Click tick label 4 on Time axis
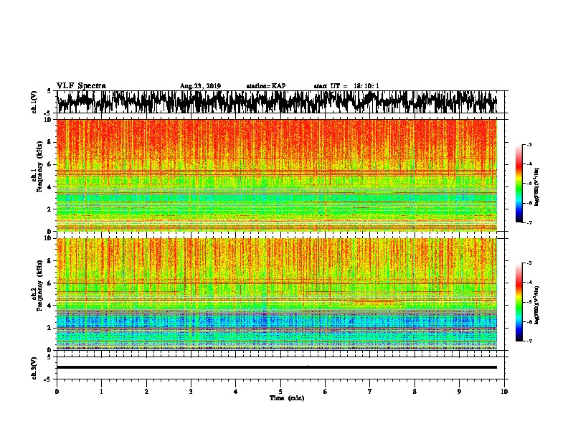The image size is (568, 439). pos(236,392)
